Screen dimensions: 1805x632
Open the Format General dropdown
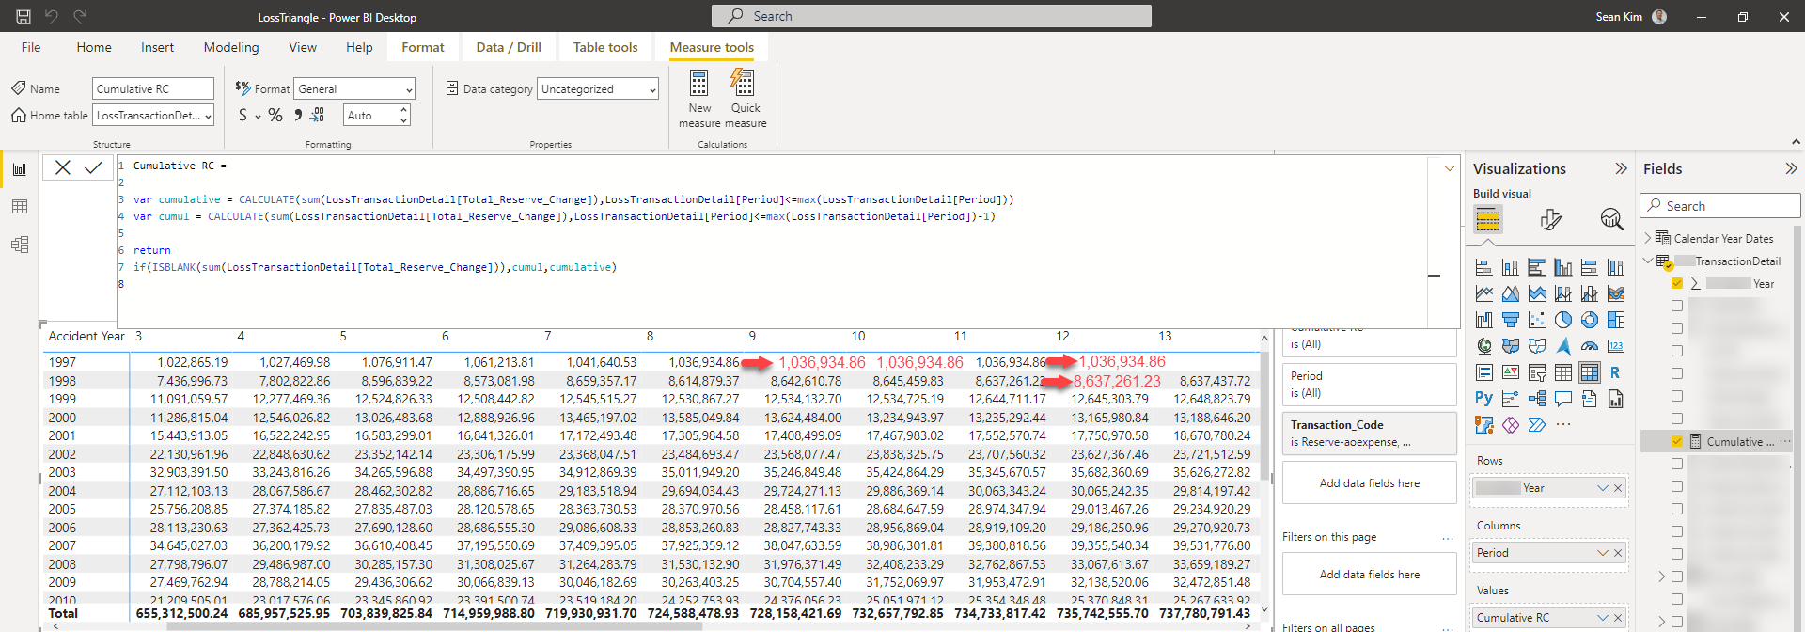coord(354,89)
